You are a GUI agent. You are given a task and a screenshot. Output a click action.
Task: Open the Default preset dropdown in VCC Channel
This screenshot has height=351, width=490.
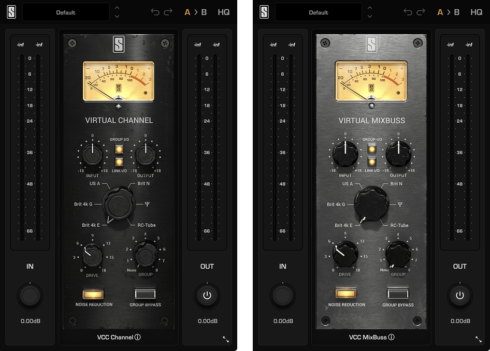tap(65, 12)
